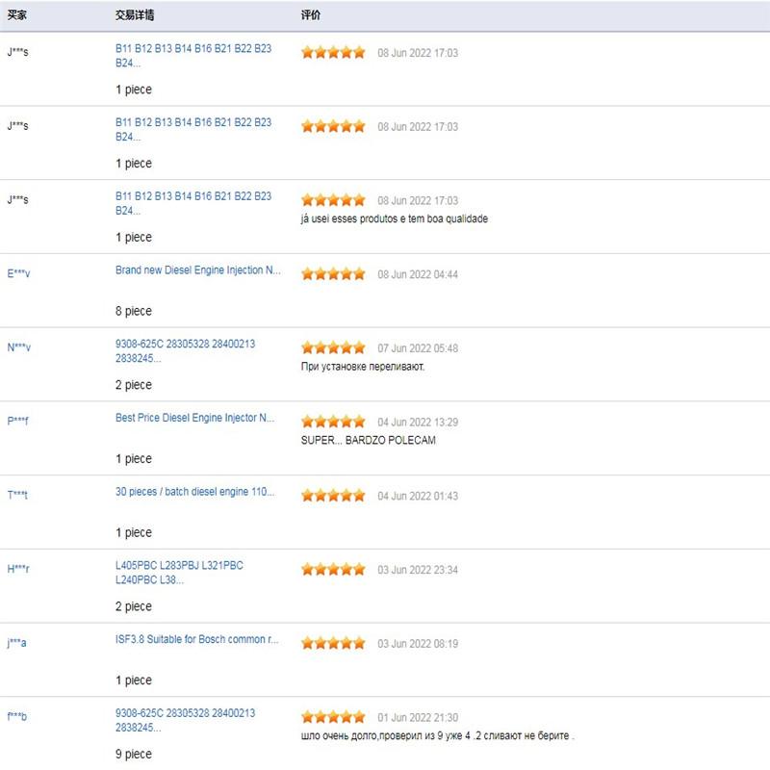Screen dimensions: 770x770
Task: Click star rating on H***r's review
Action: click(333, 569)
